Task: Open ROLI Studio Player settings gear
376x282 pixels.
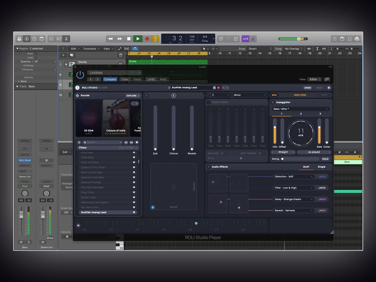Action: pos(329,88)
